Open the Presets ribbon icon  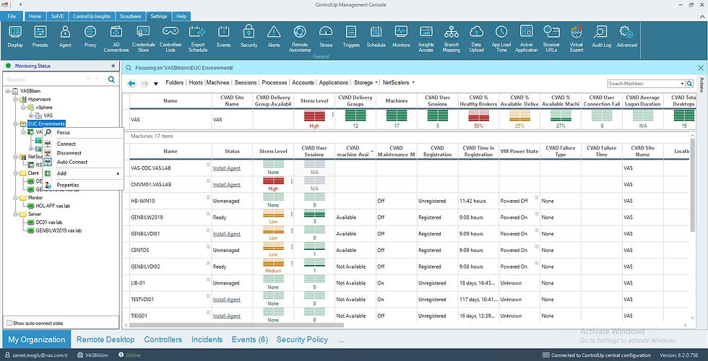point(40,37)
